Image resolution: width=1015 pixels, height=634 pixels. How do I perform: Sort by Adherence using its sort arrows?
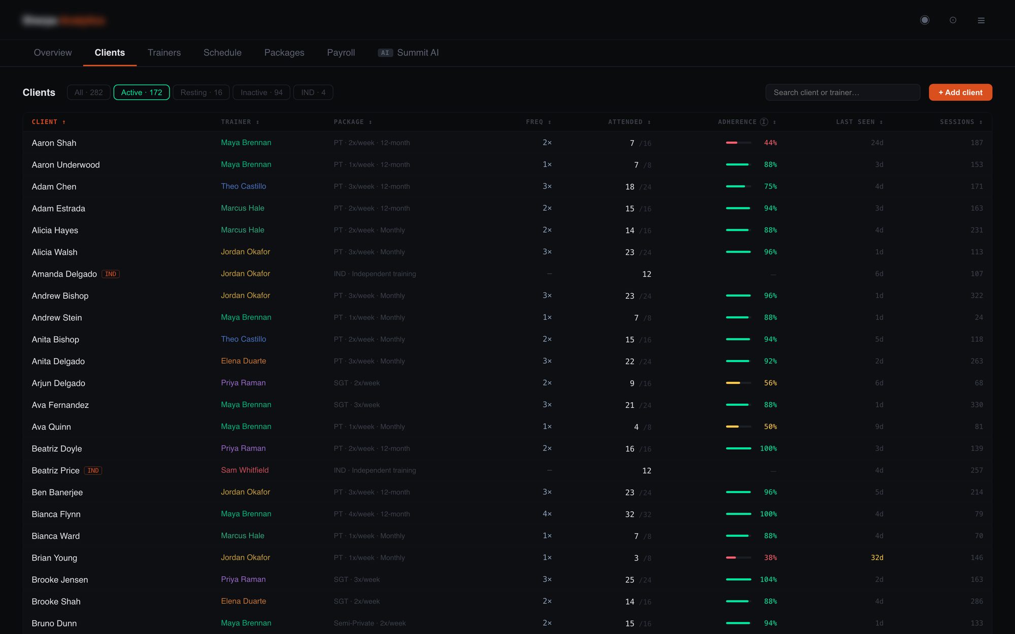coord(774,122)
